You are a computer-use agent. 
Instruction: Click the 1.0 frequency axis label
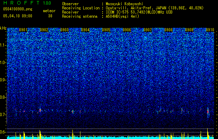pyautogui.click(x=3, y=63)
